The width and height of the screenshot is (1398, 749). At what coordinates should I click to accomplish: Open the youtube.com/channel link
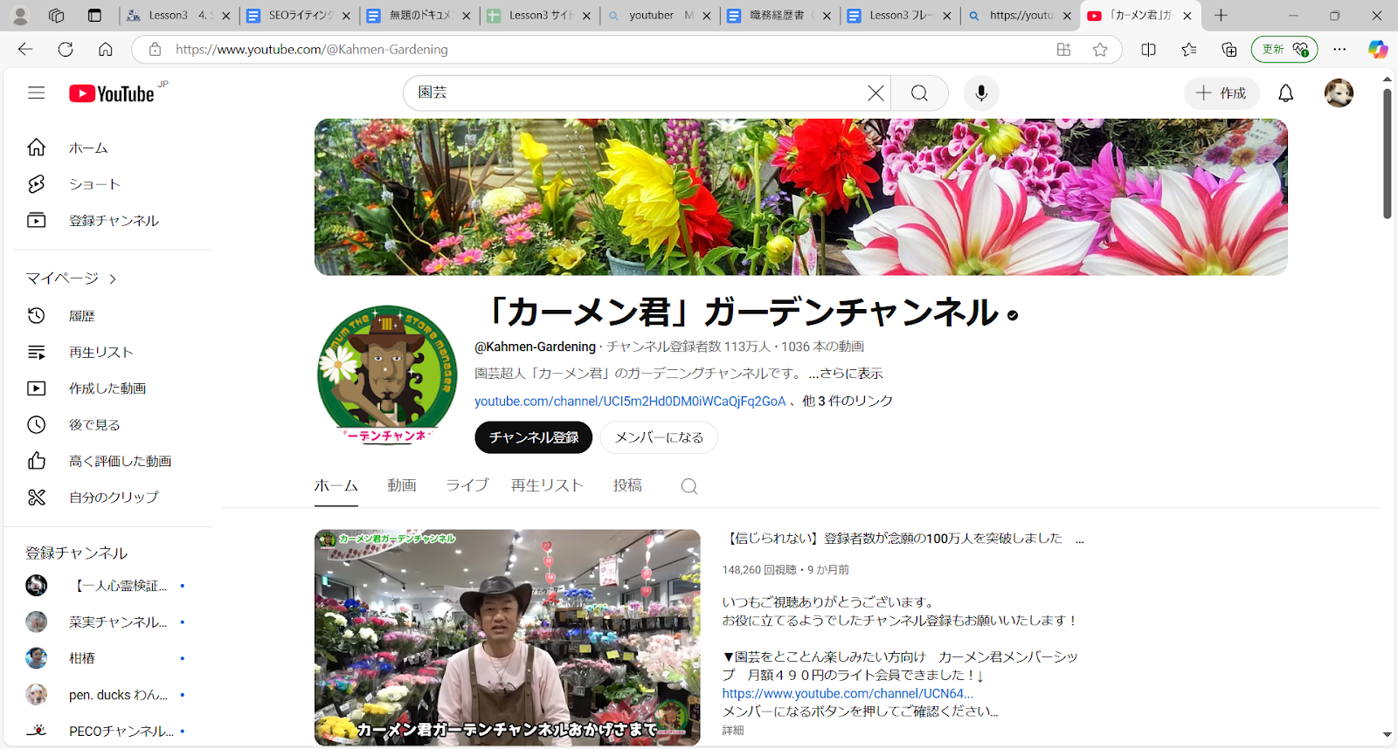tap(630, 401)
